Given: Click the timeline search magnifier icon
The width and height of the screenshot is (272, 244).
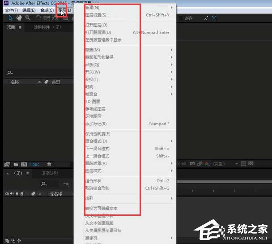Looking at the screenshot, I should [x=44, y=184].
